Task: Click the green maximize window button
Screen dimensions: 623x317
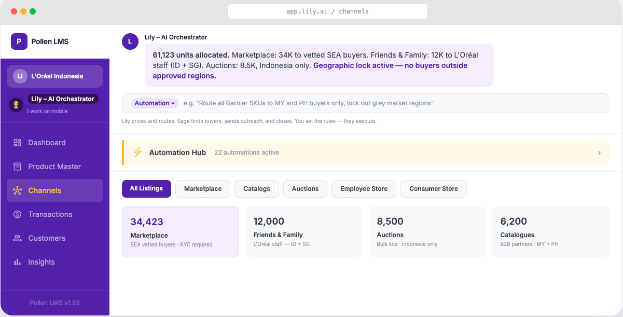Action: pyautogui.click(x=33, y=11)
